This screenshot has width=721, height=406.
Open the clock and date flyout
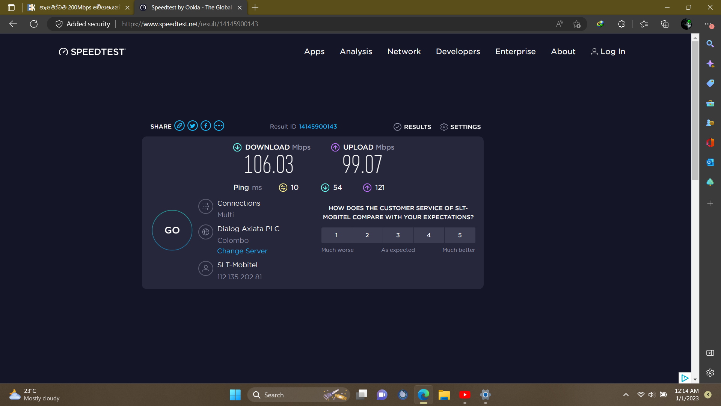pos(686,395)
